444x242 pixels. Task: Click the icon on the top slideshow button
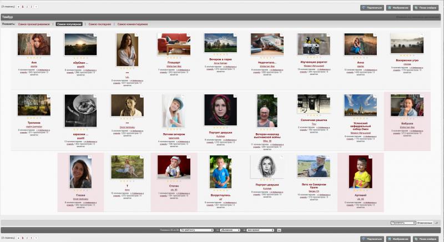[416, 8]
